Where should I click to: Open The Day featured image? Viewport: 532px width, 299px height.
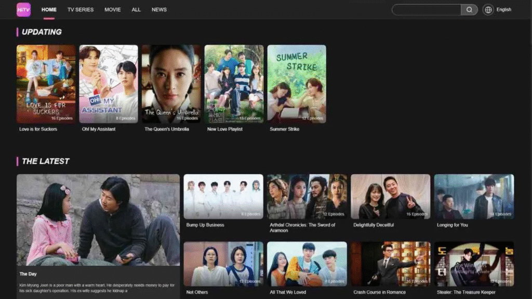point(98,220)
